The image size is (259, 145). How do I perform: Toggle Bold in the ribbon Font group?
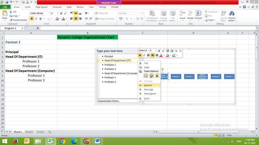tap(32, 19)
